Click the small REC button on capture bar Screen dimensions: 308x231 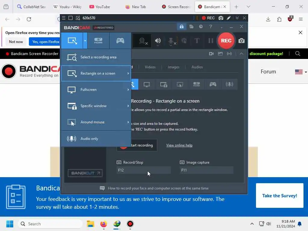208,18
